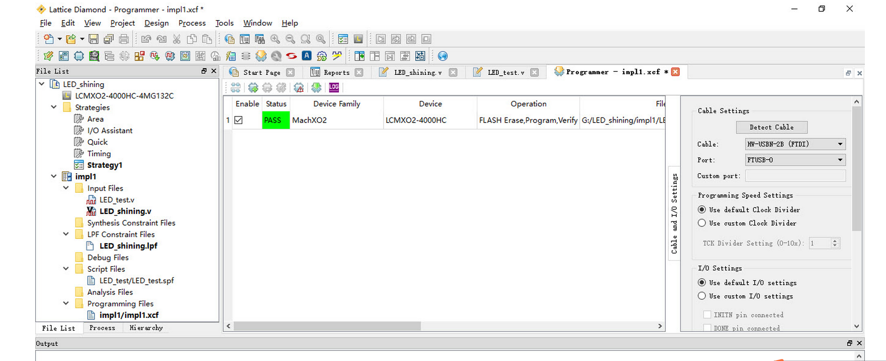
Task: Select Use default Clock Divider
Action: tap(702, 209)
